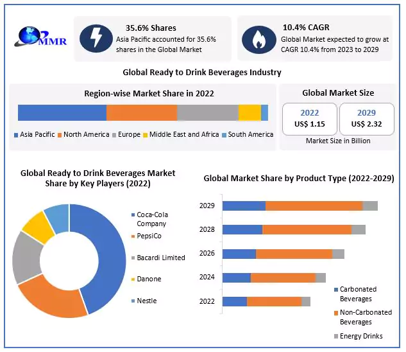Viewport: 406px width, 352px height.
Task: Click the 2022 blue carbonated bar
Action: [x=234, y=301]
